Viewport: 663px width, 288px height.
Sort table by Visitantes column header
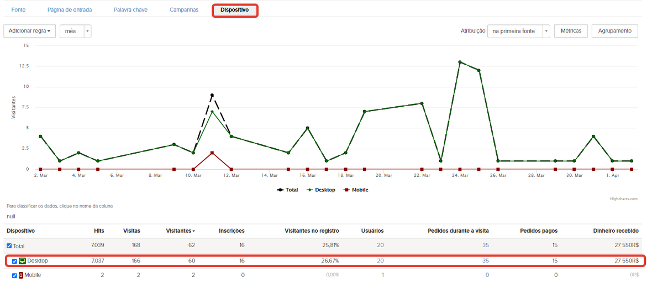click(x=180, y=231)
